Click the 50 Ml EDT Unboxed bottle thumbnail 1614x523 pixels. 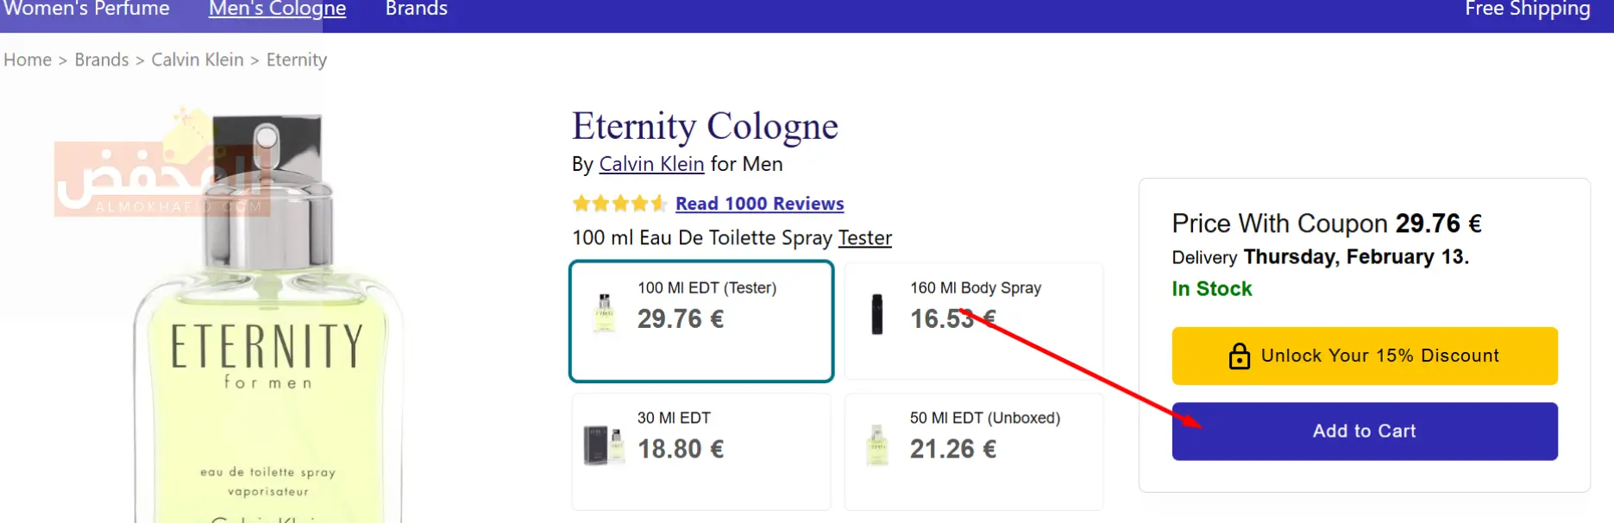tap(877, 445)
